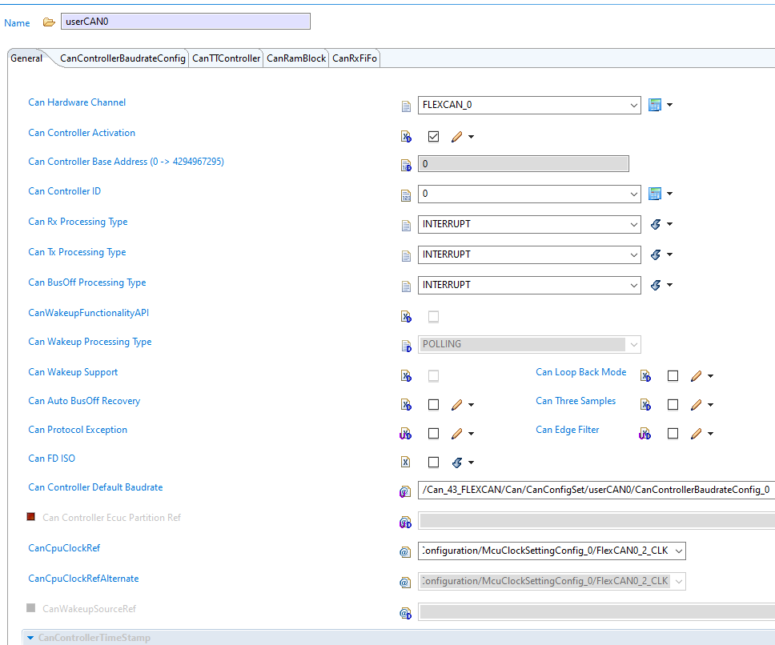Click the numeric icon beside Can Controller Base Address
Viewport: 775px width, 645px height.
pos(406,166)
